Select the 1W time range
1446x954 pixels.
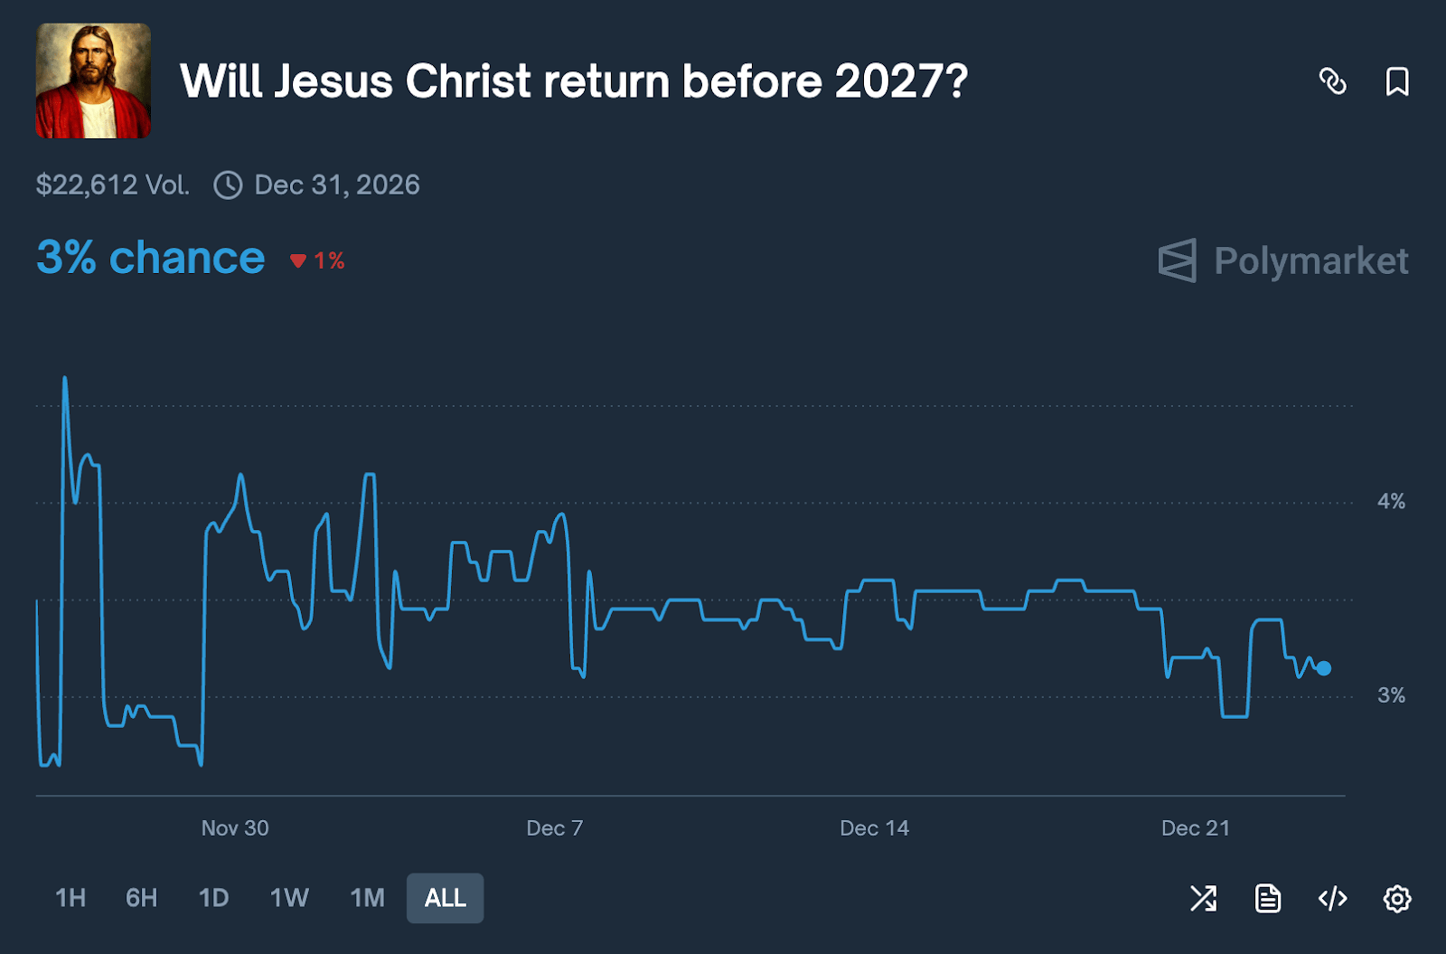click(x=289, y=898)
